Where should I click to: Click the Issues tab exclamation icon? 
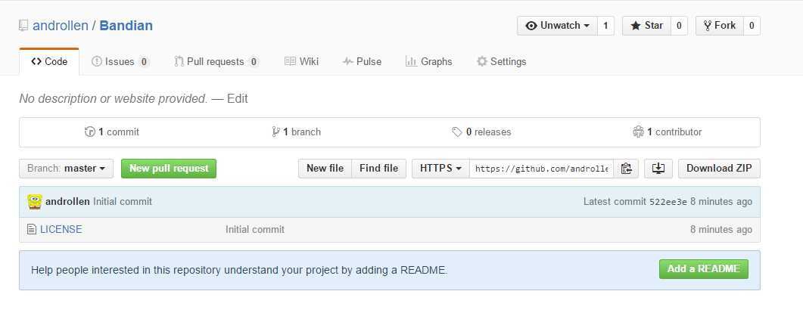point(96,61)
